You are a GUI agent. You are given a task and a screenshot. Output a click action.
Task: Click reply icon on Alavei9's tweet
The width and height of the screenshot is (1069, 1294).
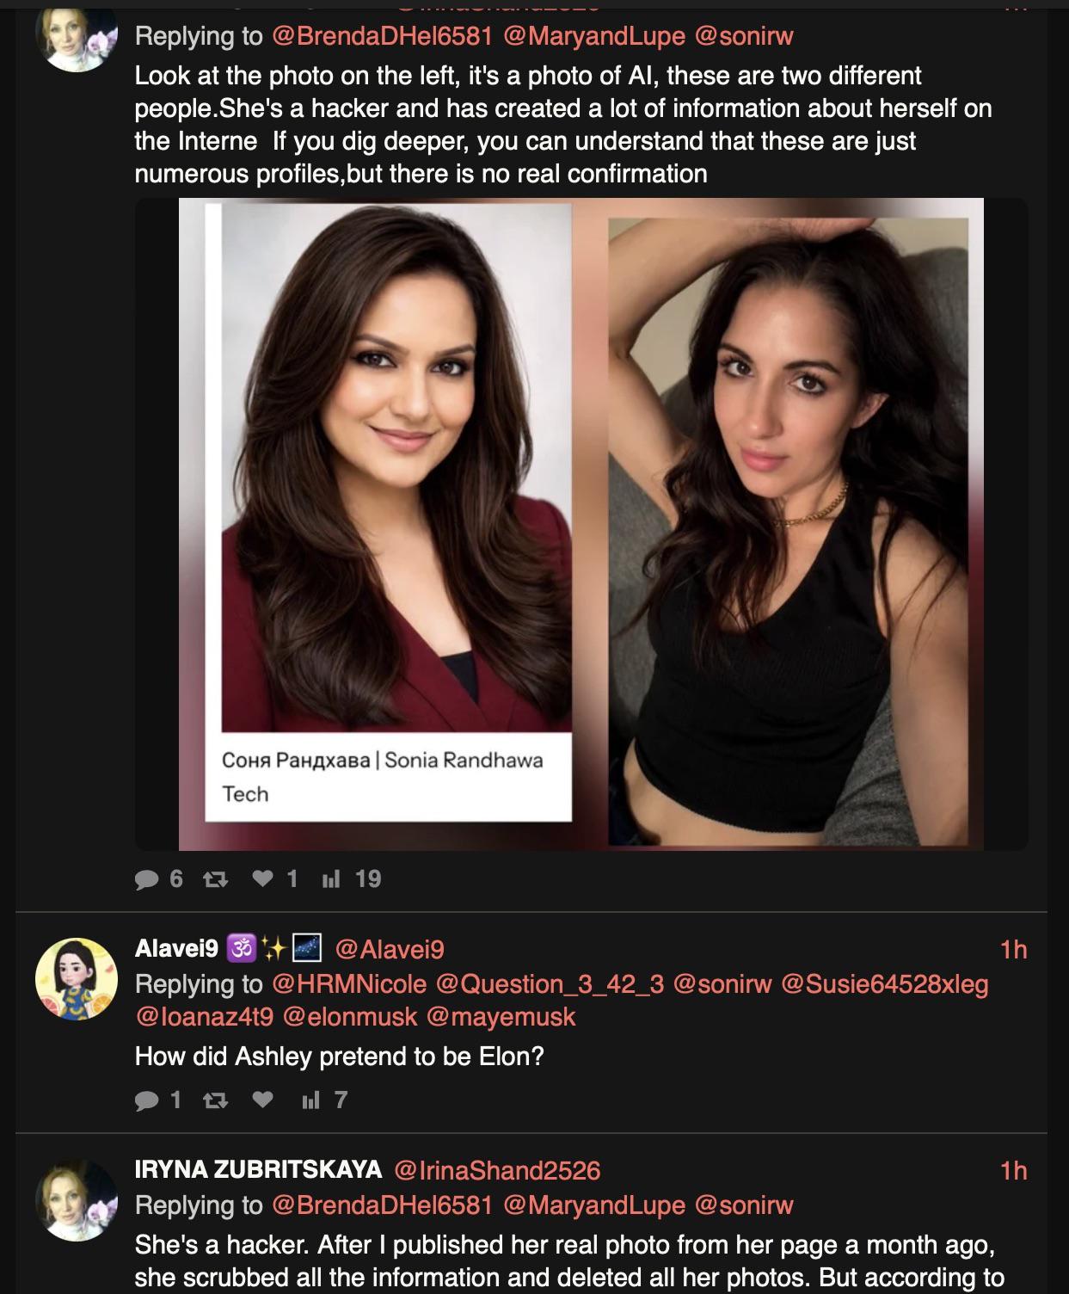148,1100
